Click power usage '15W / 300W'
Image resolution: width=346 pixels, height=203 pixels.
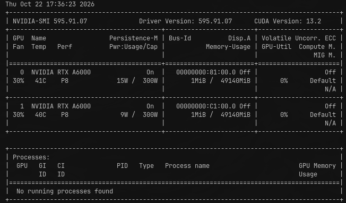(137, 81)
